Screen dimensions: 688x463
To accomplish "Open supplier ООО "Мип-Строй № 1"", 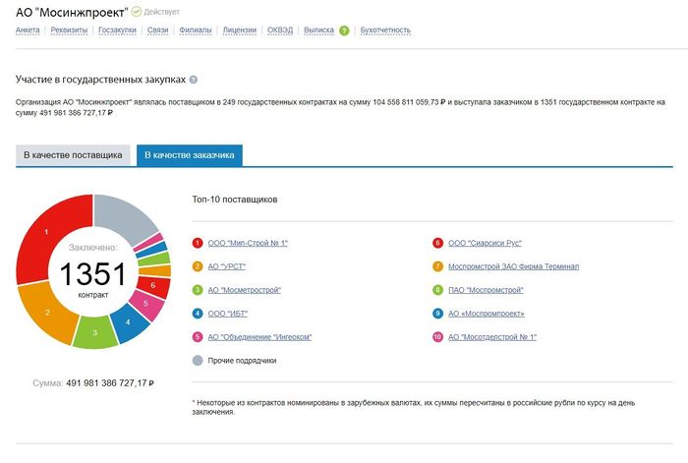I will pyautogui.click(x=248, y=243).
